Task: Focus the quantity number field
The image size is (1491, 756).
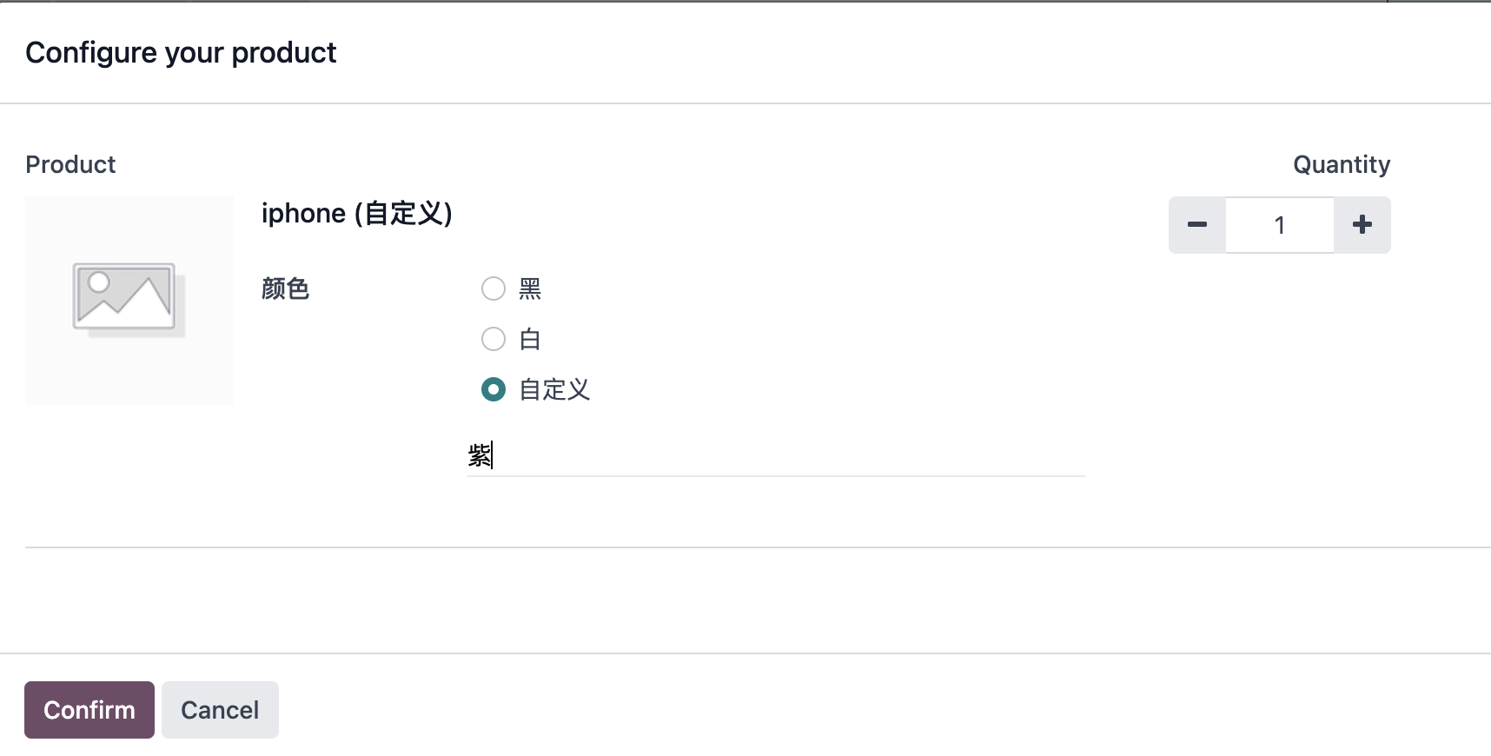Action: [1280, 225]
